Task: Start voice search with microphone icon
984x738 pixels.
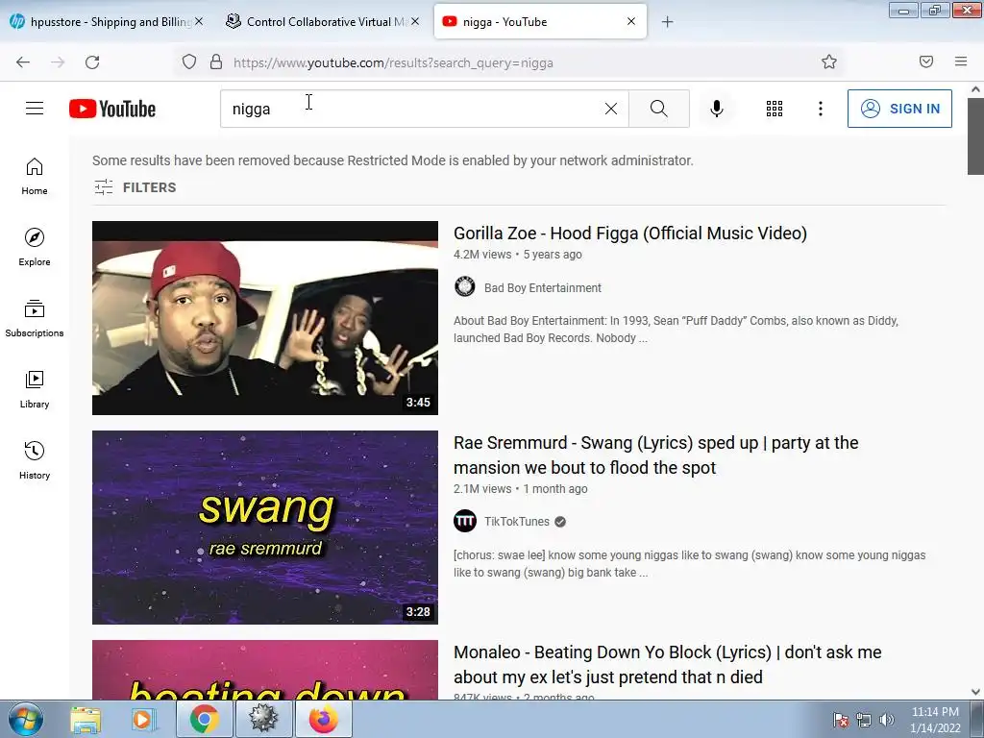Action: pos(717,109)
